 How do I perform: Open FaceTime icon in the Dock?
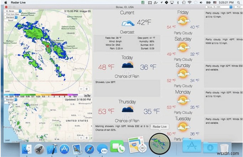pyautogui.click(x=117, y=147)
